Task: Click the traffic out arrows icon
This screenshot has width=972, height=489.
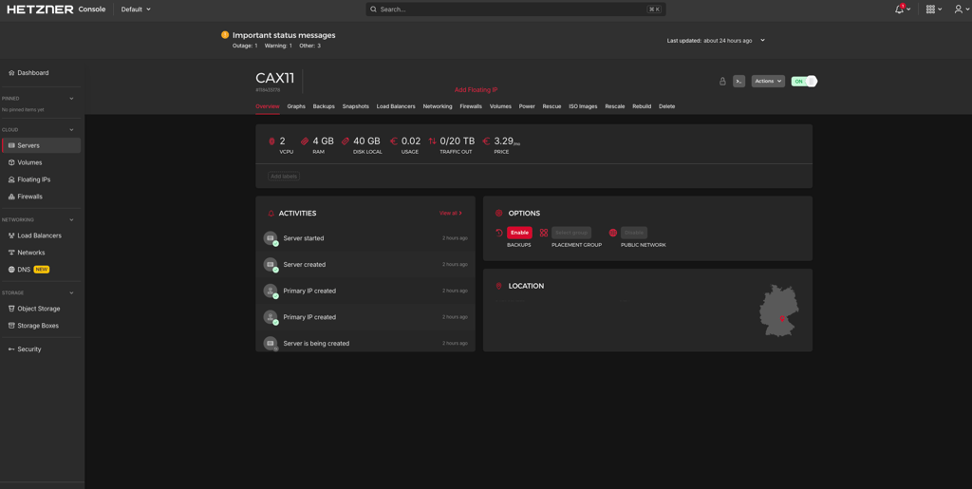Action: [x=432, y=141]
